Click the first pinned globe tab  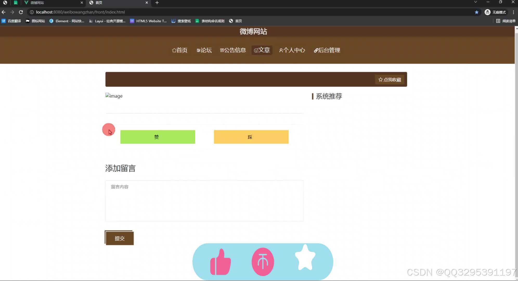(5, 3)
